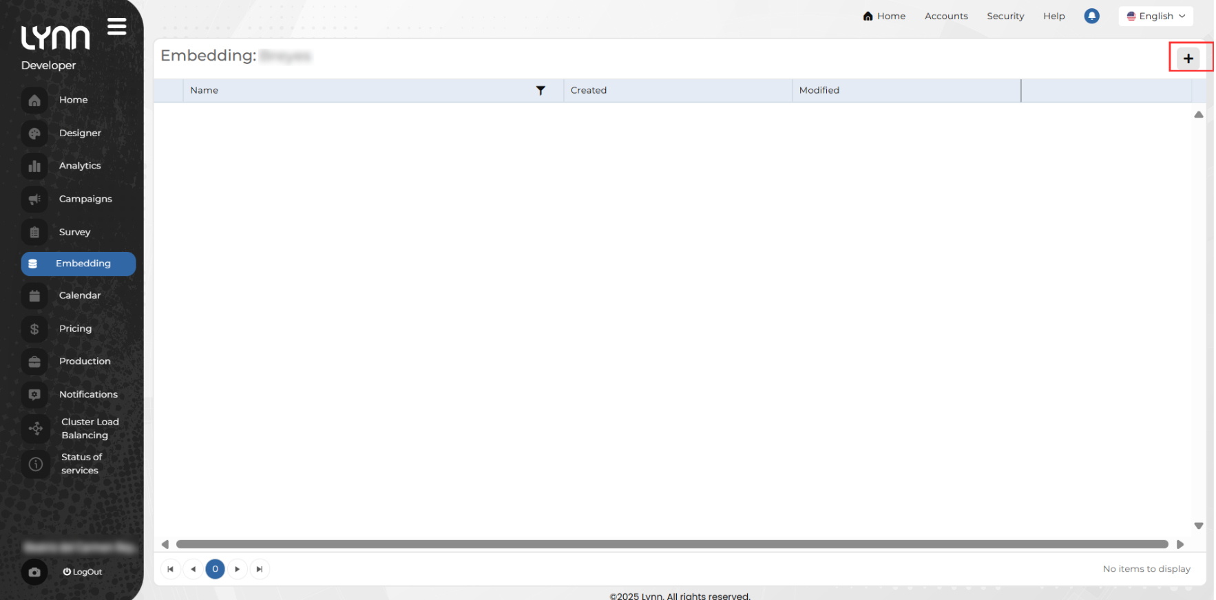
Task: Click the Embedding database icon
Action: pyautogui.click(x=32, y=264)
